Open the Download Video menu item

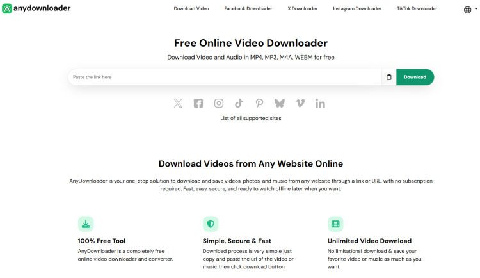[x=191, y=8]
